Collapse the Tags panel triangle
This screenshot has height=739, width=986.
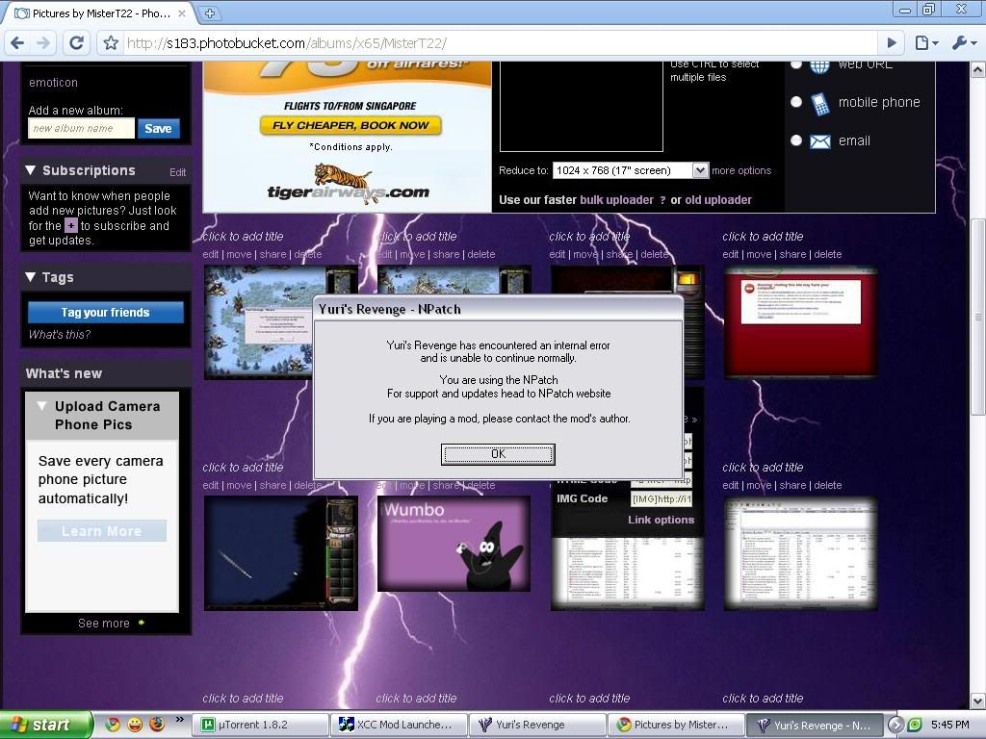pos(31,277)
